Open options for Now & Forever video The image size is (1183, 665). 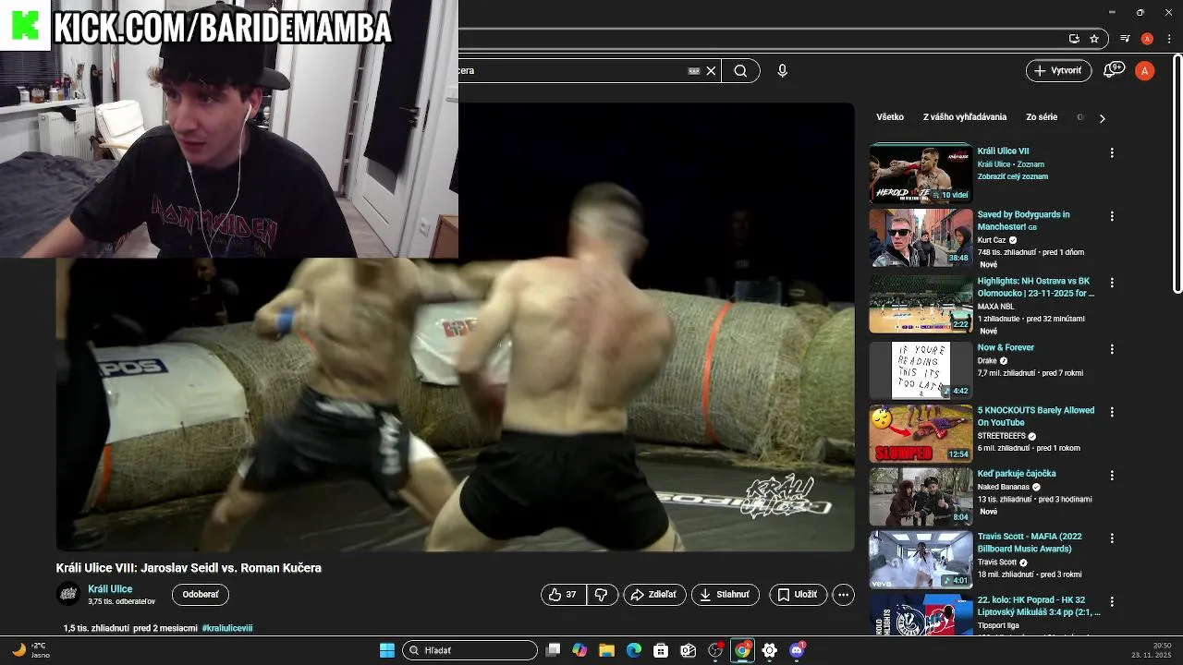click(x=1112, y=349)
